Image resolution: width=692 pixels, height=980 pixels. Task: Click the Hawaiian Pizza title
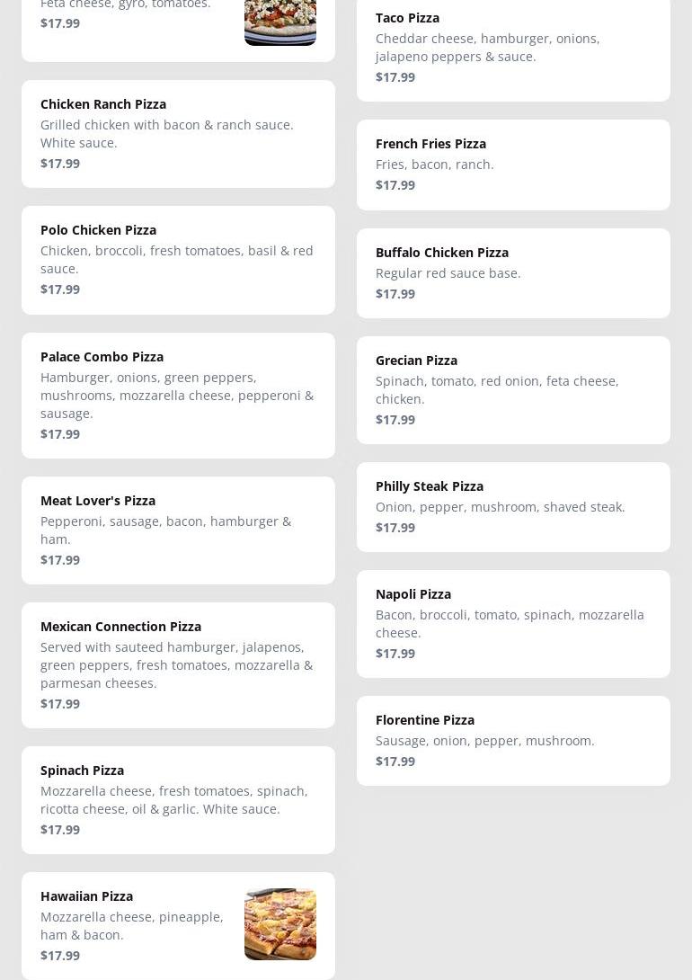coord(86,895)
